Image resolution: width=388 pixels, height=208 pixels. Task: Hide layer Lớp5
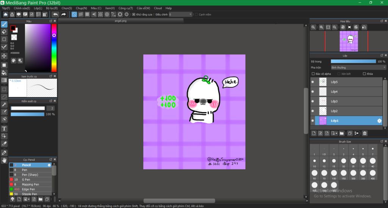pyautogui.click(x=313, y=82)
